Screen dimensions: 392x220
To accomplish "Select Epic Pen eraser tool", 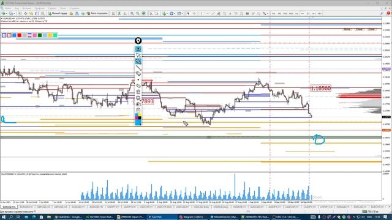I will 138,73.
